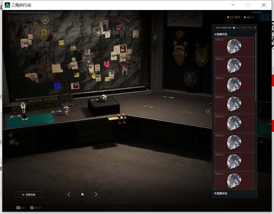This screenshot has height=214, width=274.
Task: Select the soccer ball on the pedestal
Action: [103, 98]
